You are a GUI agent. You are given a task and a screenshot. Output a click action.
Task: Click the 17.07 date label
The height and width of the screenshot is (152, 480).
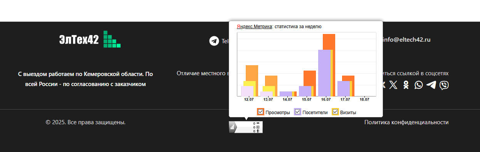(345, 100)
